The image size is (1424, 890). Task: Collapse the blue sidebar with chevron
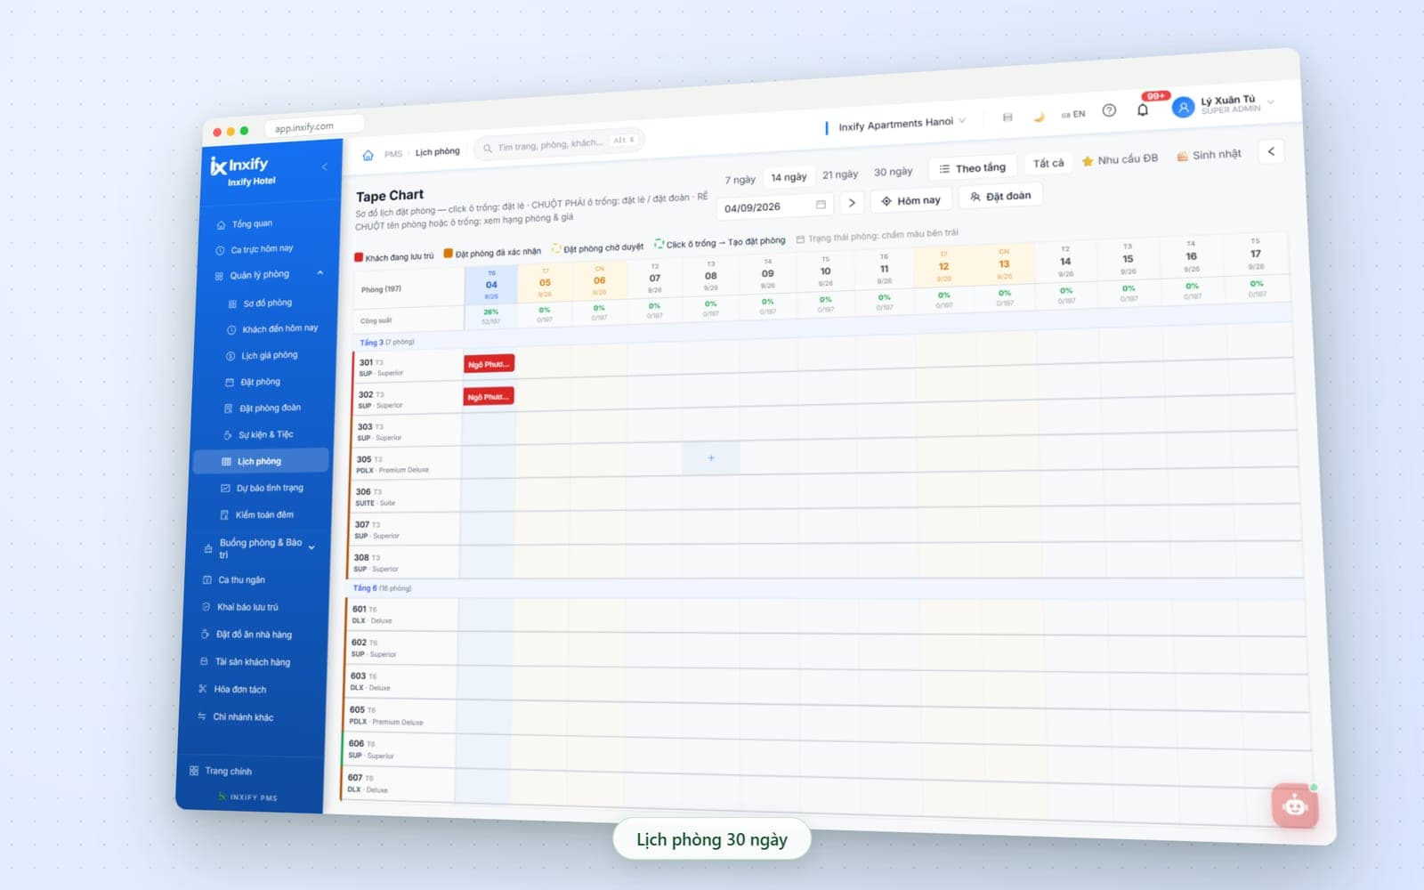click(325, 166)
